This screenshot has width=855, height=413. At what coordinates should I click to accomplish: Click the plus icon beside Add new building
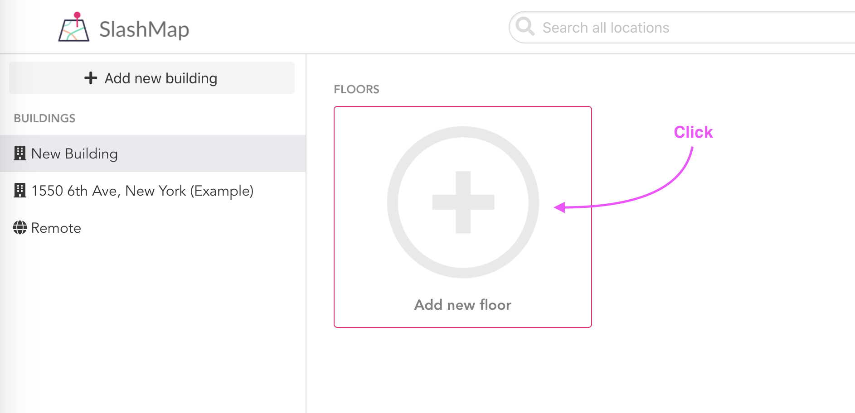coord(91,78)
